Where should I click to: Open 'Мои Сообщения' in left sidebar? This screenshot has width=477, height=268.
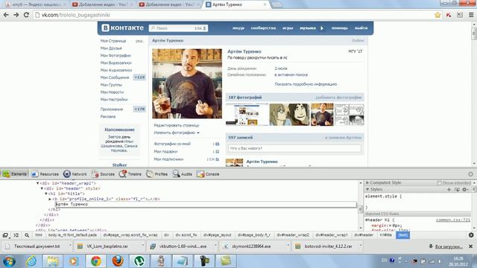click(115, 77)
